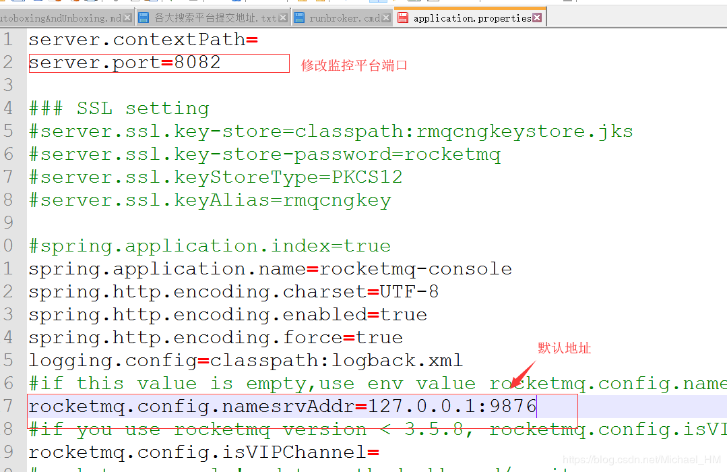
Task: Close the 各大搜索平台提交地址.txt tab
Action: [x=283, y=18]
